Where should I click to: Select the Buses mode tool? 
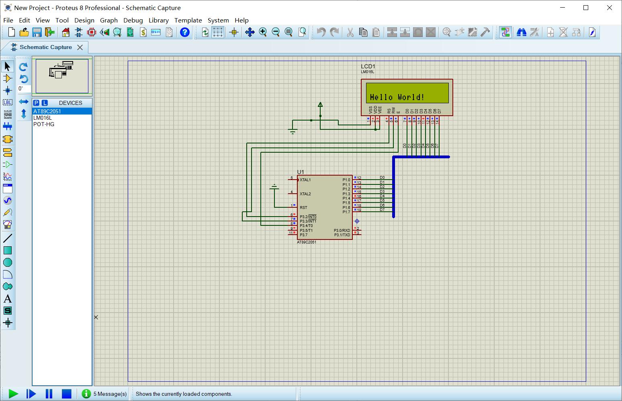pyautogui.click(x=8, y=127)
